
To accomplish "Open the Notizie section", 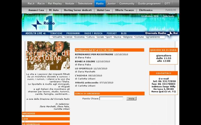I will point(70,3).
